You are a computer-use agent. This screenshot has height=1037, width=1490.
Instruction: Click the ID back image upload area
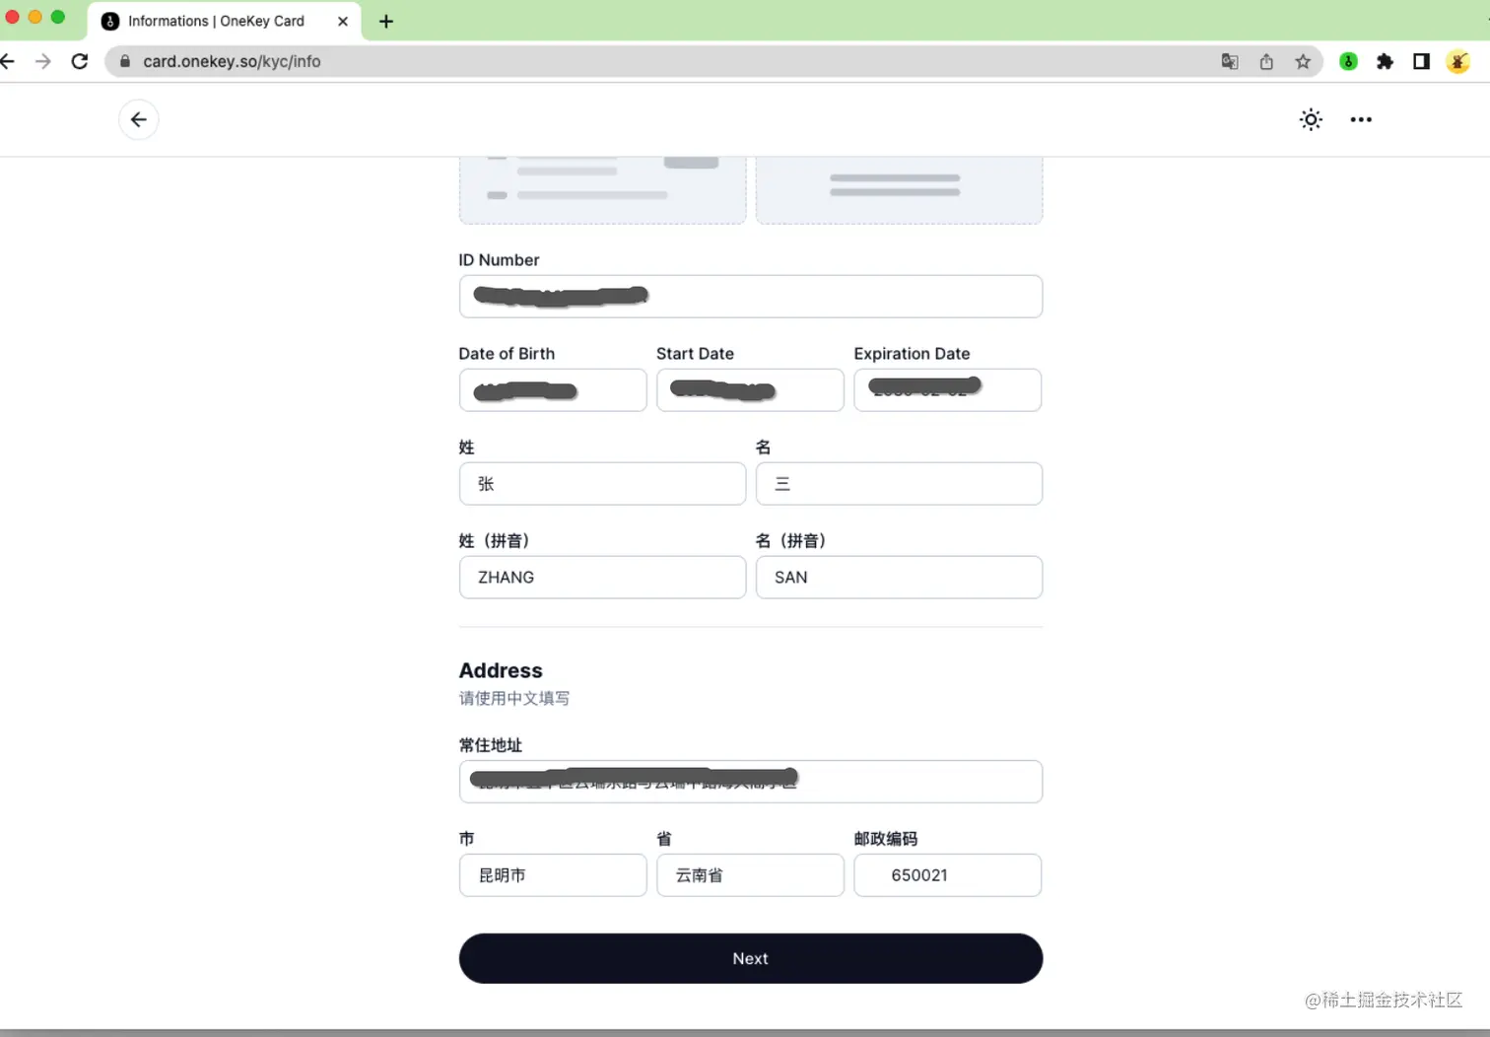[x=899, y=189]
